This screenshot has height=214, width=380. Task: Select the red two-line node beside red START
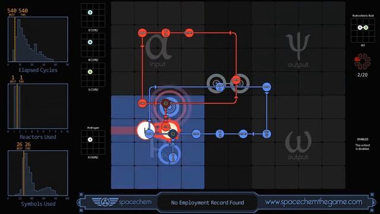coord(166,33)
